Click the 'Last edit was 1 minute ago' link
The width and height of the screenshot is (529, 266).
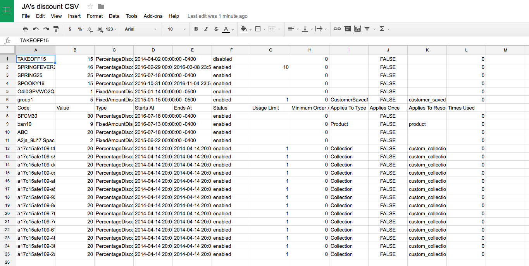(x=217, y=16)
